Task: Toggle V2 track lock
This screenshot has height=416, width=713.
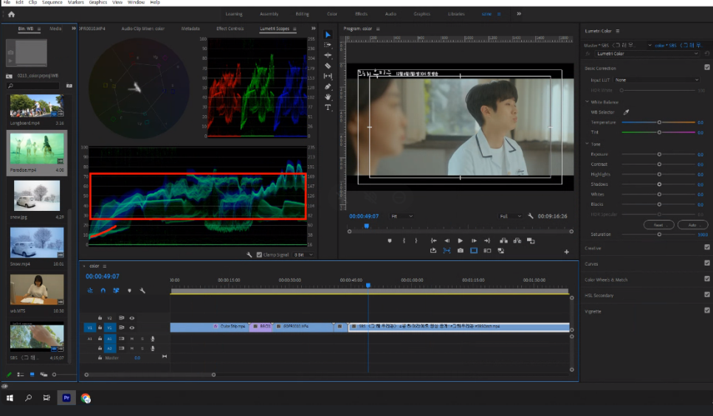Action: [x=100, y=318]
